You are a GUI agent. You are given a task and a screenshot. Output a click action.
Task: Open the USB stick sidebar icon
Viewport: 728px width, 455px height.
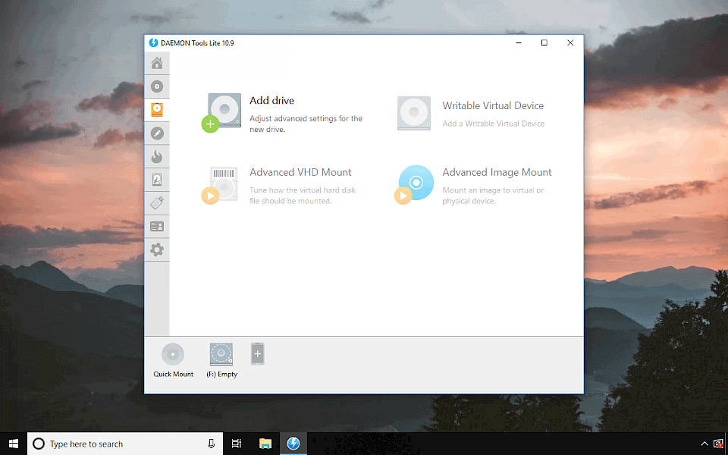coord(157,203)
